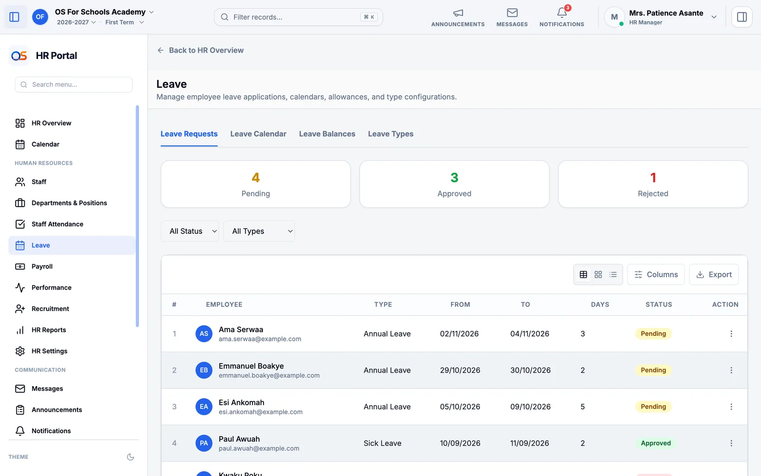
Task: Open Performance in the sidebar
Action: (72, 288)
